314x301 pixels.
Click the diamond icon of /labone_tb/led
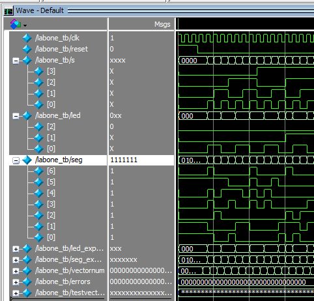(x=27, y=116)
